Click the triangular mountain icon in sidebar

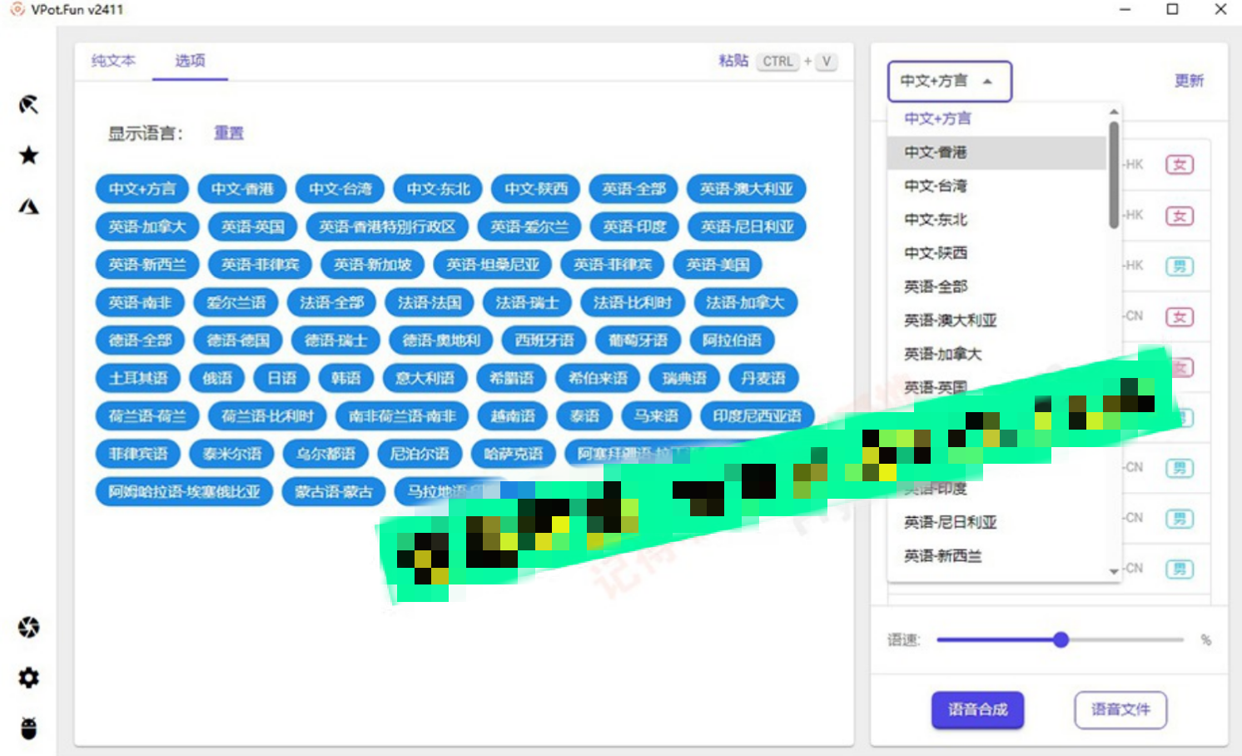point(29,206)
